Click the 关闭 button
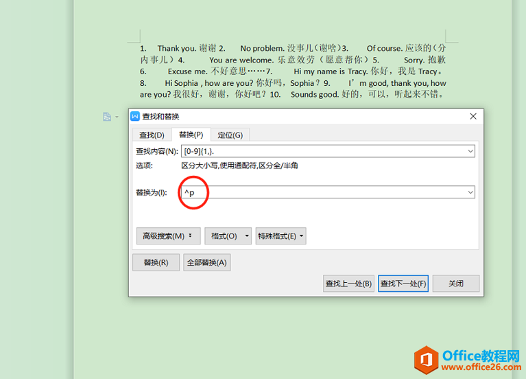 pyautogui.click(x=456, y=284)
